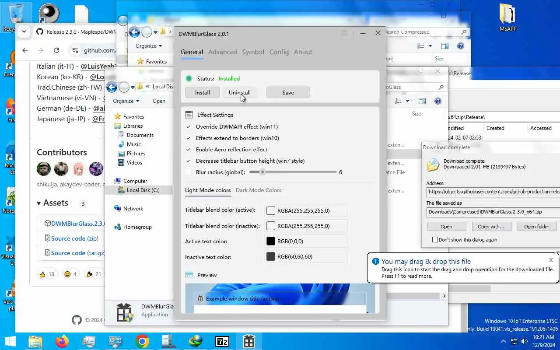This screenshot has width=560, height=350.
Task: Click the volume icon in system tray
Action: (524, 341)
